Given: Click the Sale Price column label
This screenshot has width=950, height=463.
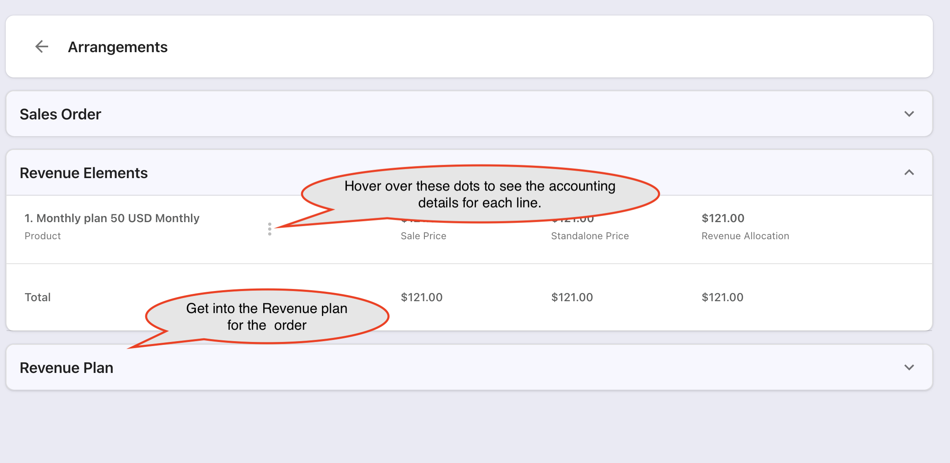Looking at the screenshot, I should coord(423,236).
